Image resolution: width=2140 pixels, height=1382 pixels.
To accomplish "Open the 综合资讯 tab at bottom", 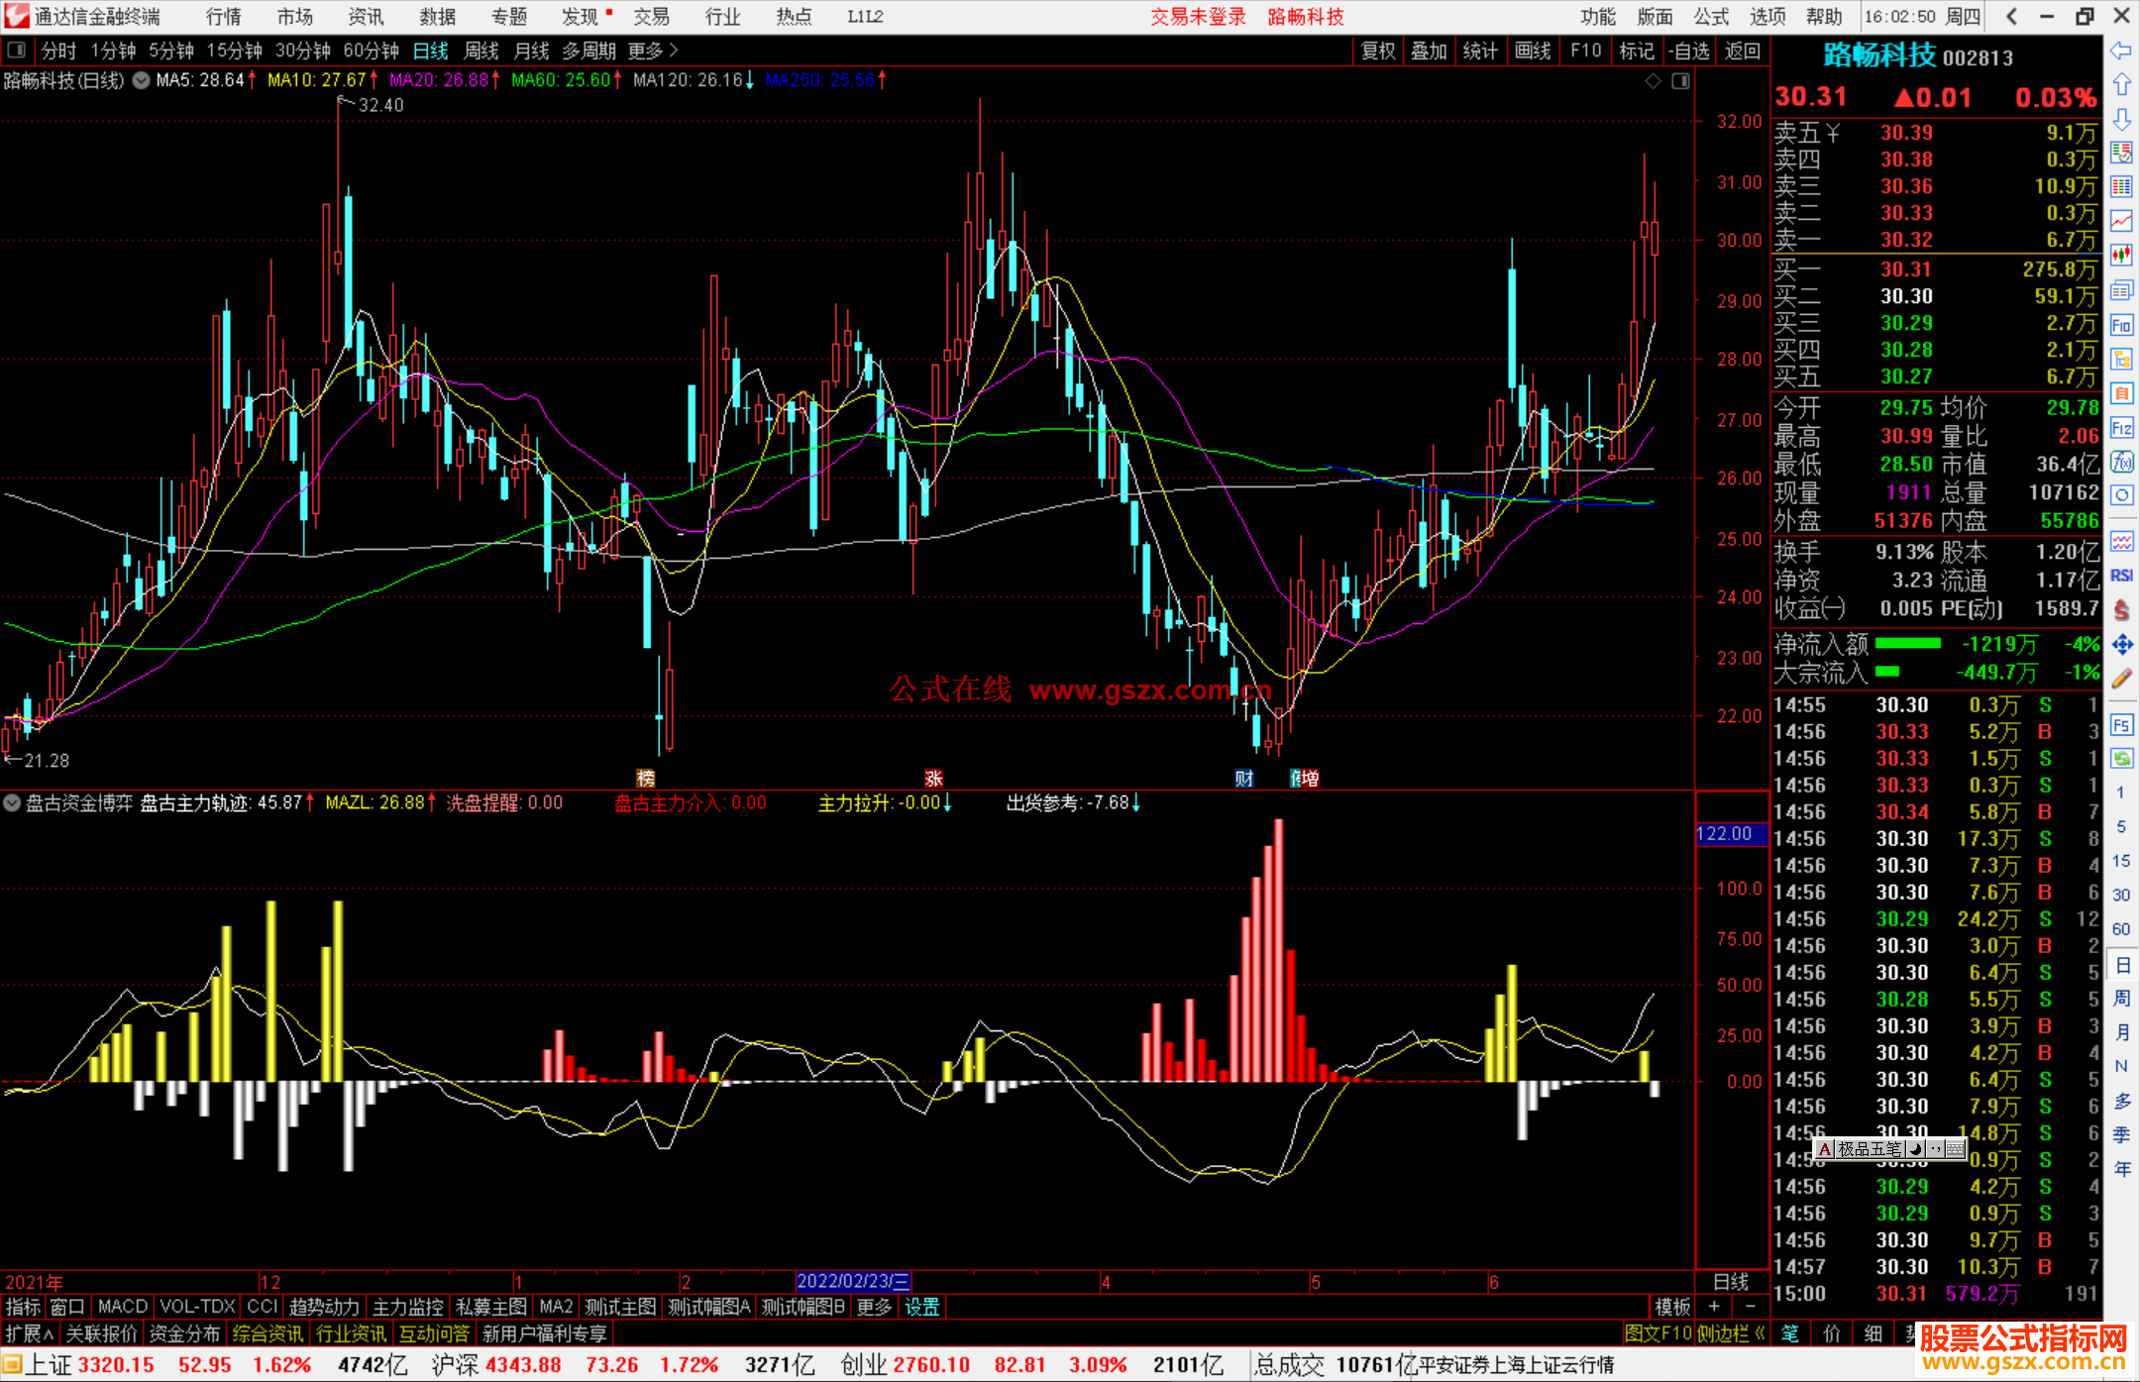I will (x=267, y=1334).
